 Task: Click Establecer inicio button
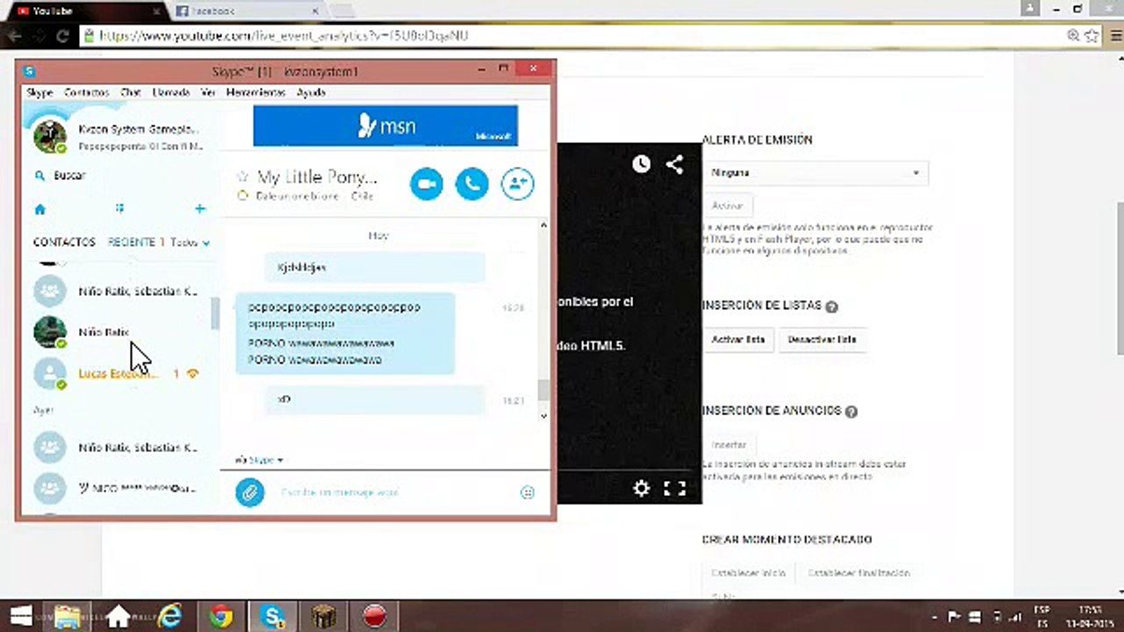[x=748, y=573]
